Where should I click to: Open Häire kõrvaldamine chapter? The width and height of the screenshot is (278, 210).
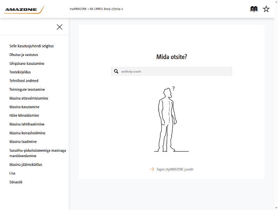[x=24, y=115]
